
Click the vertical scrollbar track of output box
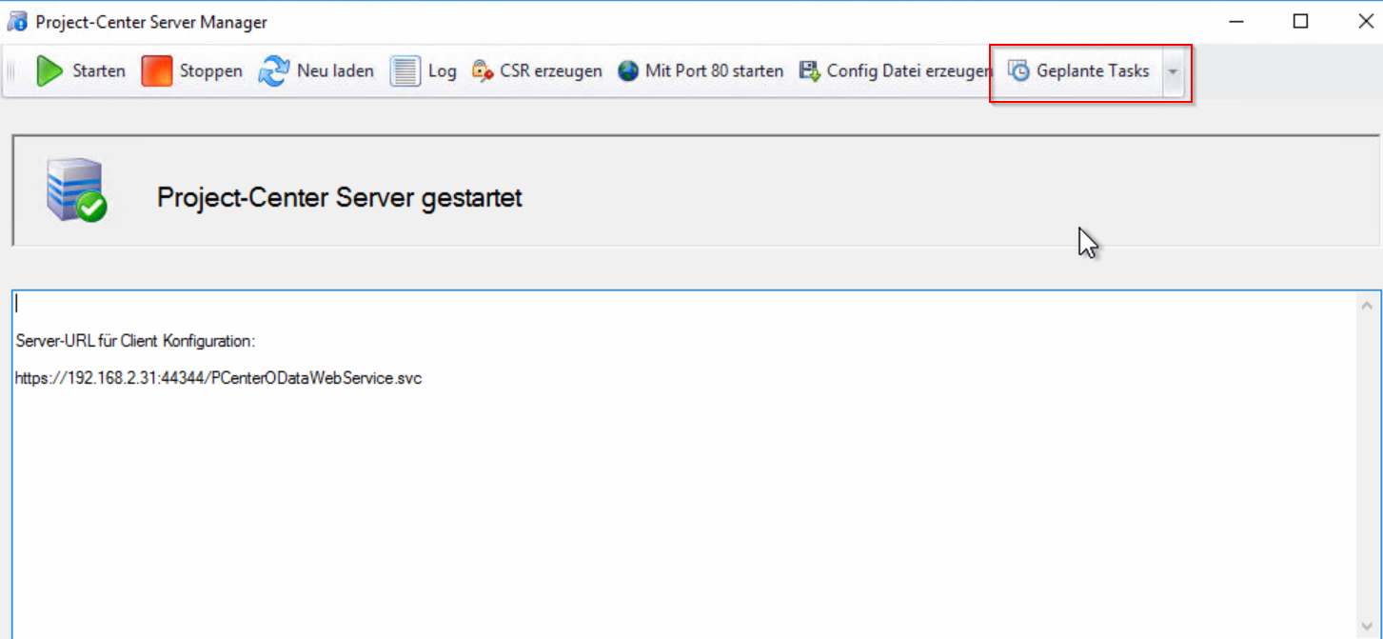(1367, 476)
